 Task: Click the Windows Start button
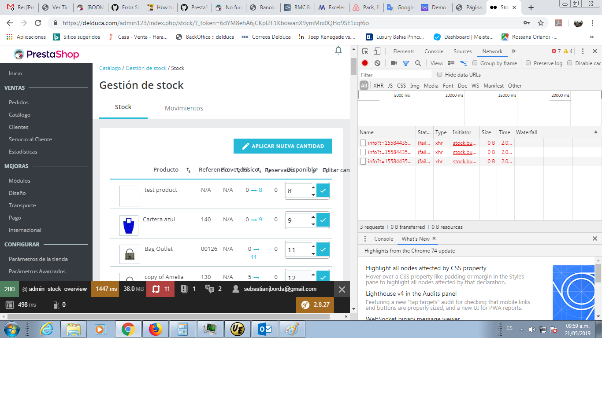(x=12, y=329)
